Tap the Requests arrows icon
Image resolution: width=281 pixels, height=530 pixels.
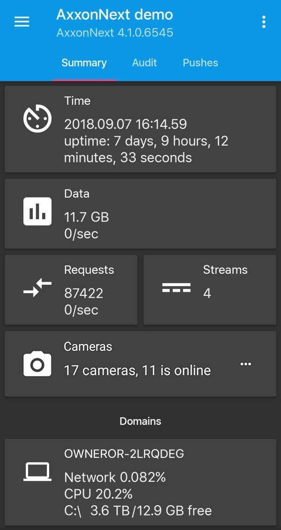tap(37, 288)
